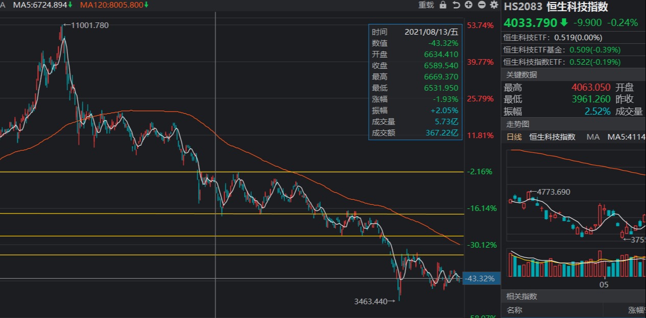646x318 pixels.
Task: Select the MA option in mini chart
Action: point(593,137)
